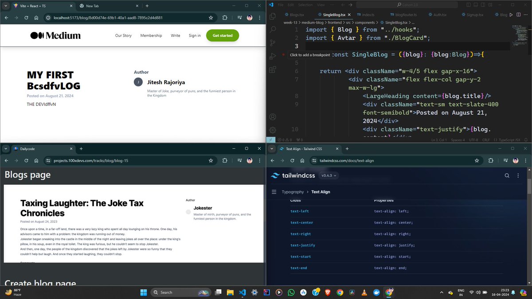This screenshot has height=299, width=532.
Task: Open the Membership link on Medium
Action: [x=152, y=35]
